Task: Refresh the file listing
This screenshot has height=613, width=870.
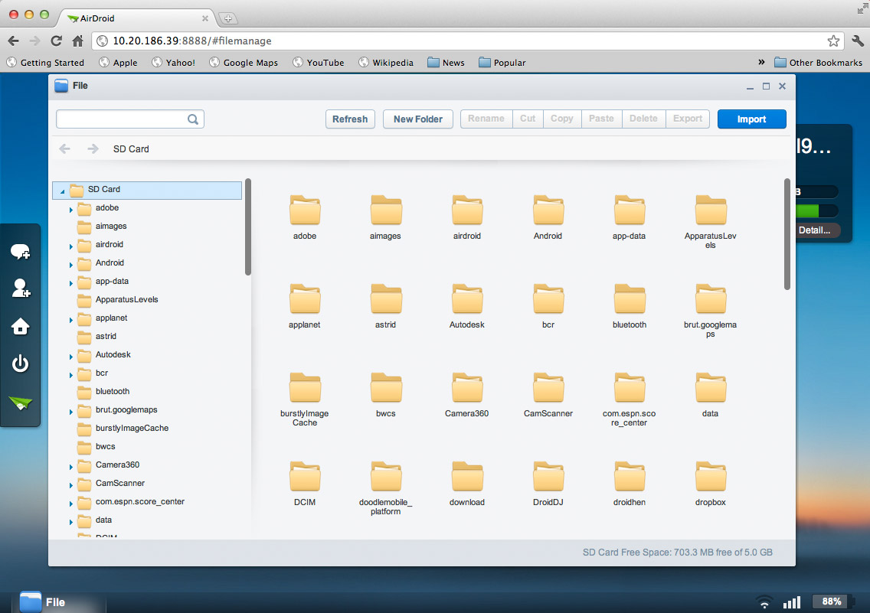Action: tap(350, 119)
